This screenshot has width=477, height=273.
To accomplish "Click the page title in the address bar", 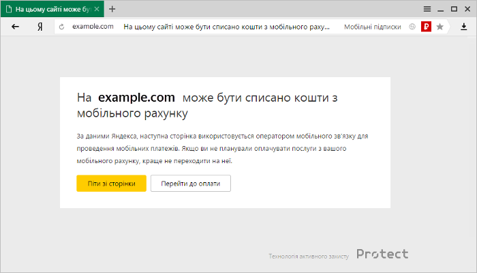I will (x=226, y=27).
